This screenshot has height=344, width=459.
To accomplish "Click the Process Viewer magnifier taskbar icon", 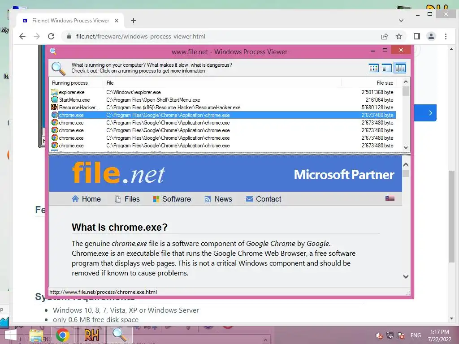I will 120,335.
